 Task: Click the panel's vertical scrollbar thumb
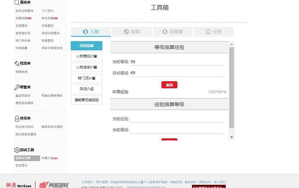coord(232,87)
